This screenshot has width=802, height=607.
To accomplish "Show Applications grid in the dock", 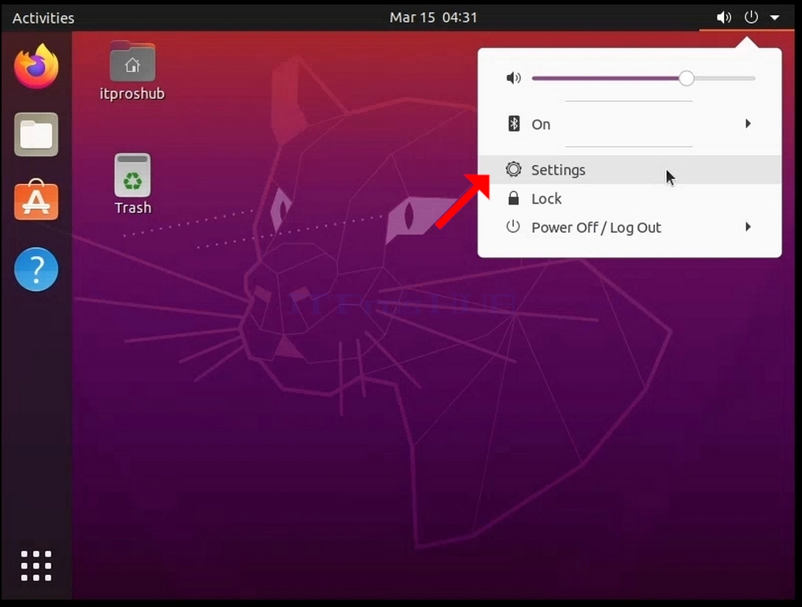I will (36, 565).
